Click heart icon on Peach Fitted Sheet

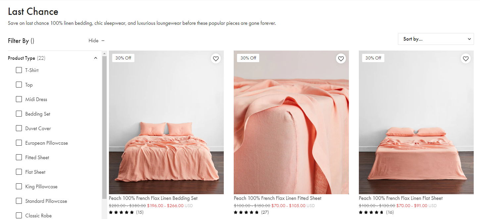click(341, 59)
